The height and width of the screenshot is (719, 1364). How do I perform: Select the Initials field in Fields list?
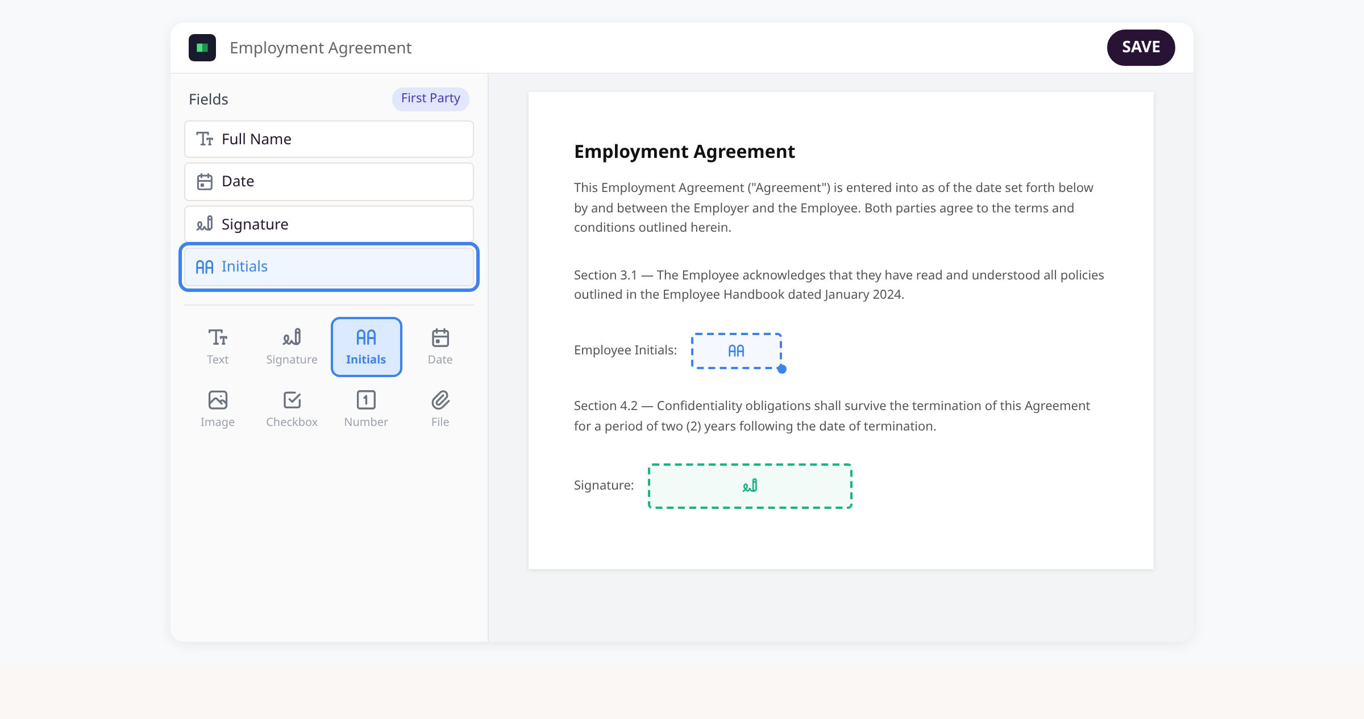coord(329,267)
